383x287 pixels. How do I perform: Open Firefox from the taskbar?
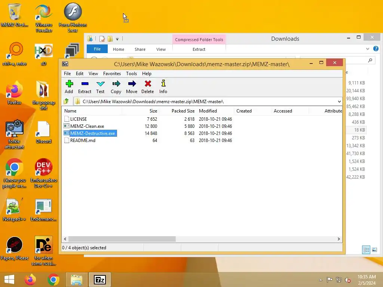[x=30, y=280]
